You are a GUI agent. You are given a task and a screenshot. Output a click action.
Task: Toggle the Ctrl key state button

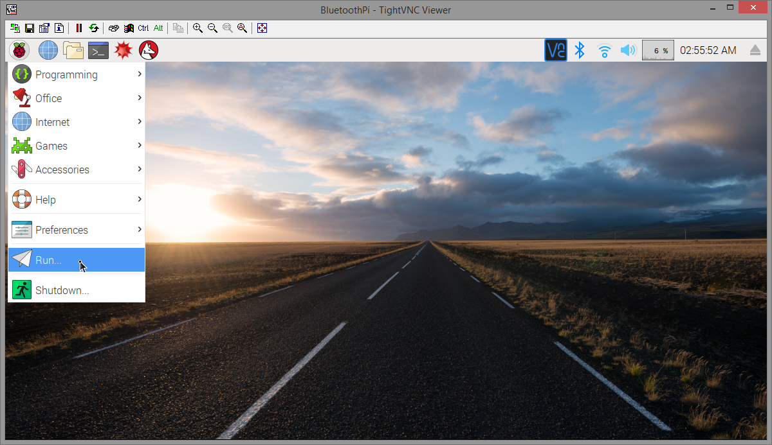click(x=143, y=28)
